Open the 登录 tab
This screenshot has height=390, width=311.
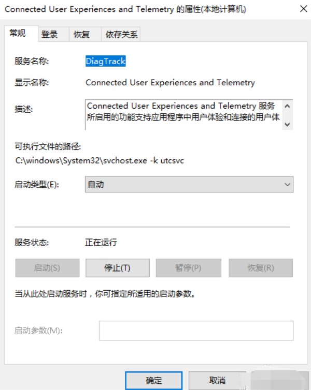coord(50,35)
